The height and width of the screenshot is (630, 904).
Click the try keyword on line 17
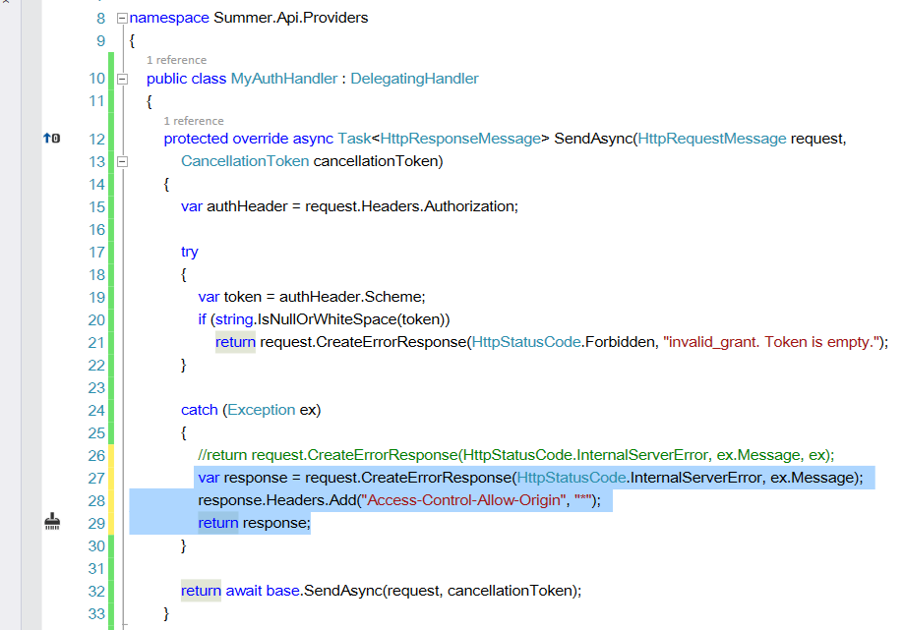[x=190, y=252]
